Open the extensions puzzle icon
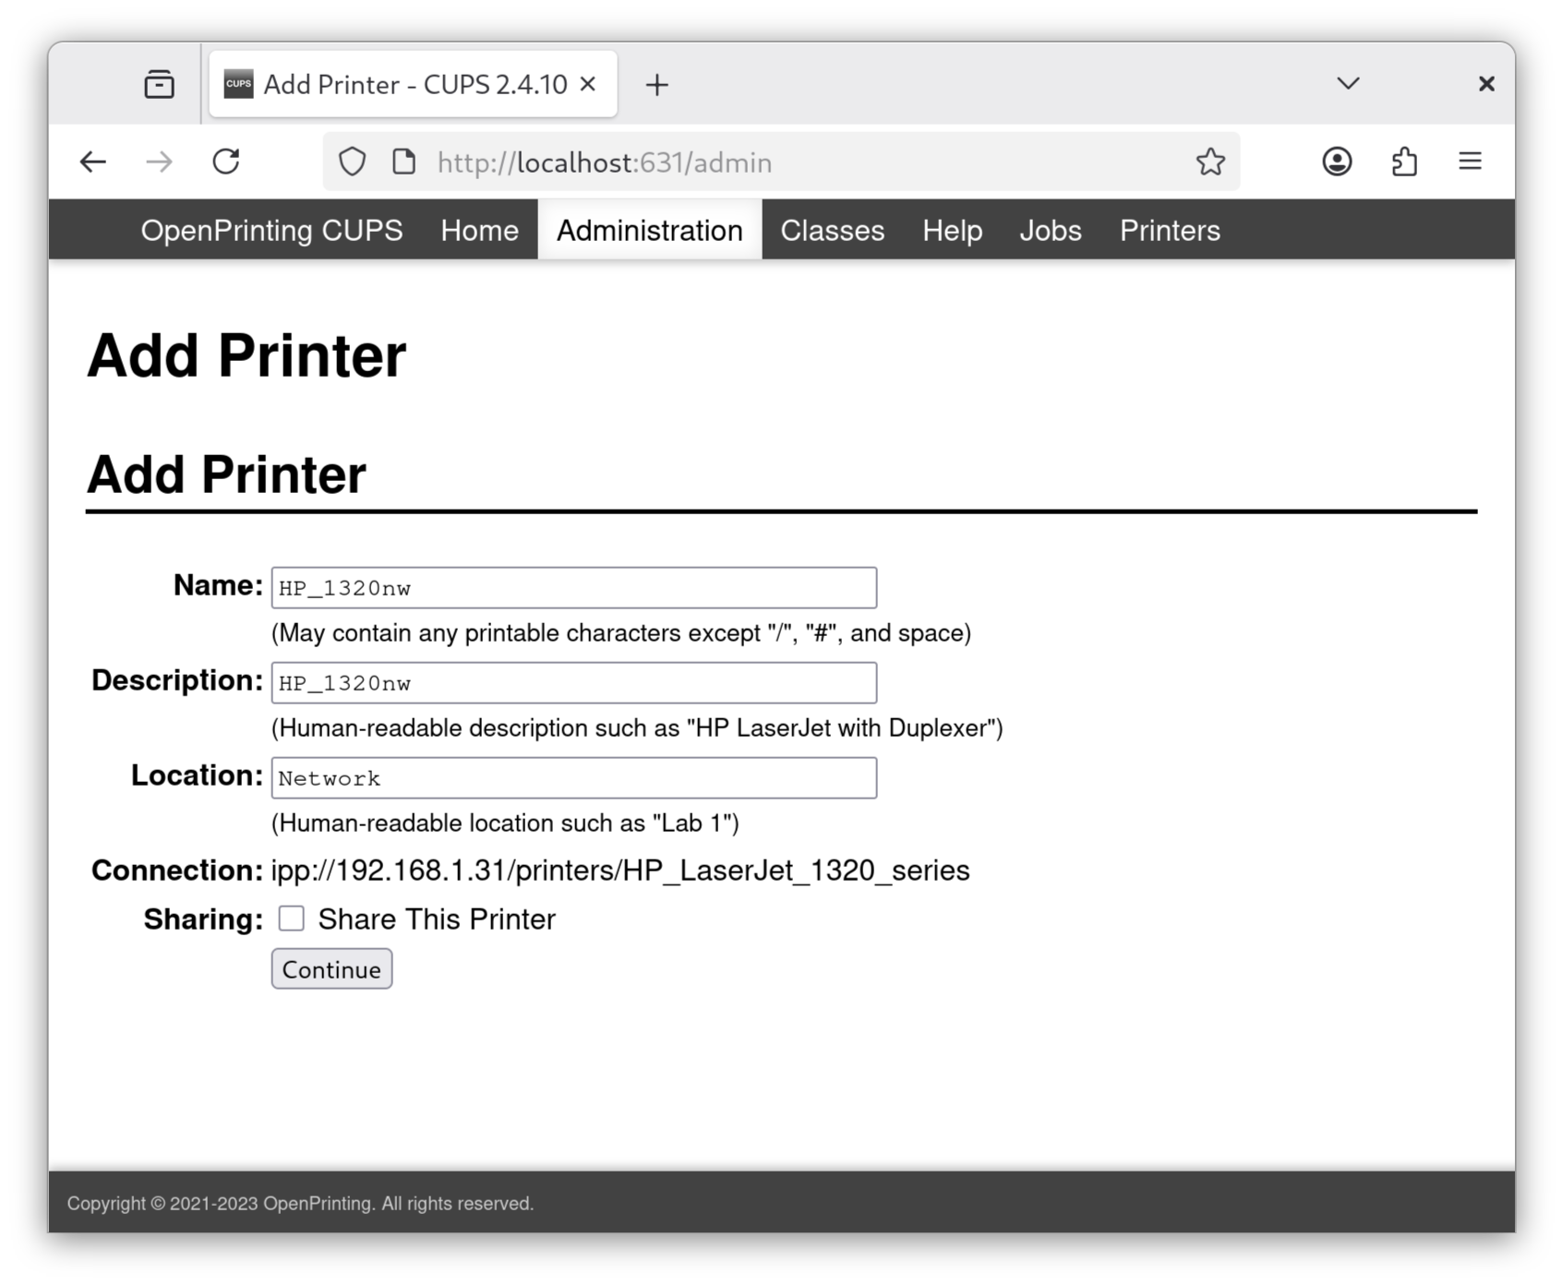This screenshot has height=1285, width=1562. pos(1403,162)
